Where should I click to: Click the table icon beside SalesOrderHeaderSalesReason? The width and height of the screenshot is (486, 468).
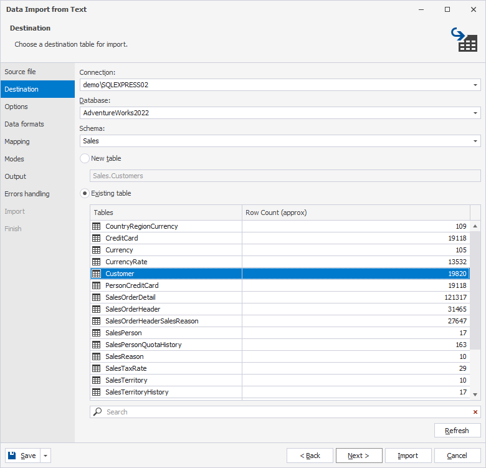[97, 321]
